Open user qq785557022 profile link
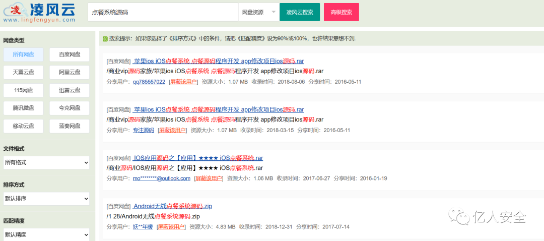This screenshot has width=544, height=241. coord(149,82)
